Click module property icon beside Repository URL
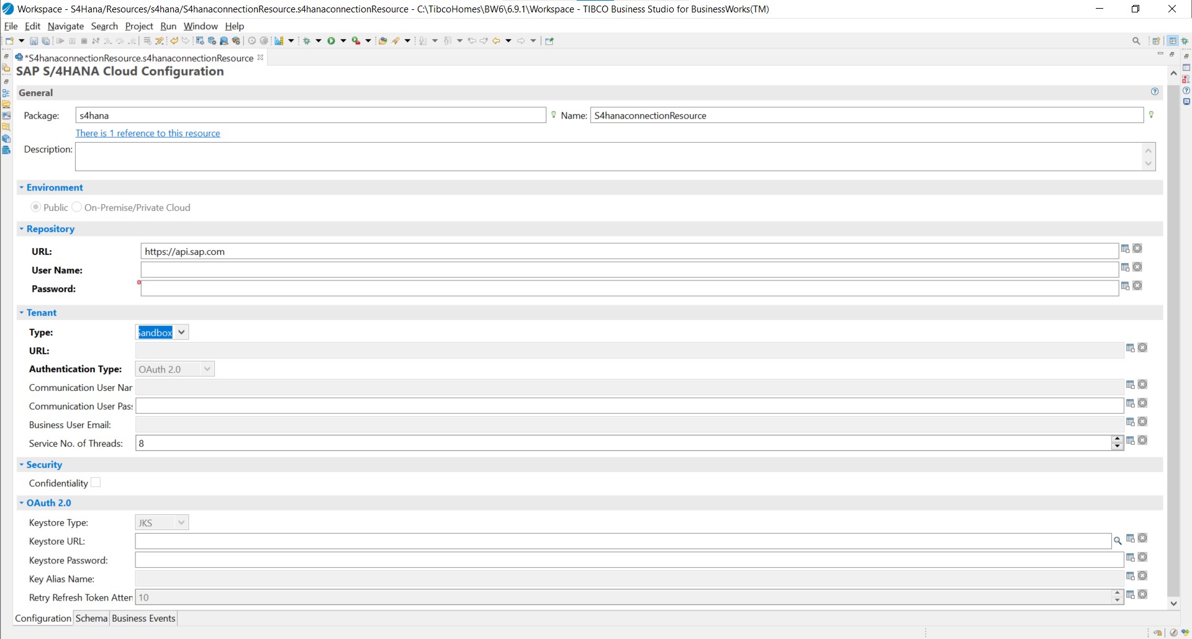Viewport: 1192px width, 639px height. [1125, 249]
